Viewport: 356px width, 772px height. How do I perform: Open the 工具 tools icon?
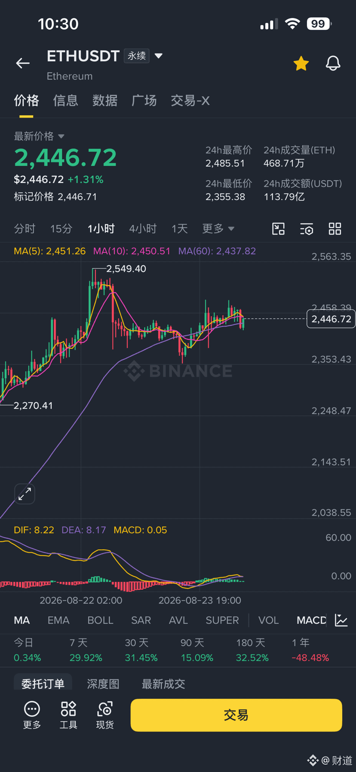(x=68, y=715)
